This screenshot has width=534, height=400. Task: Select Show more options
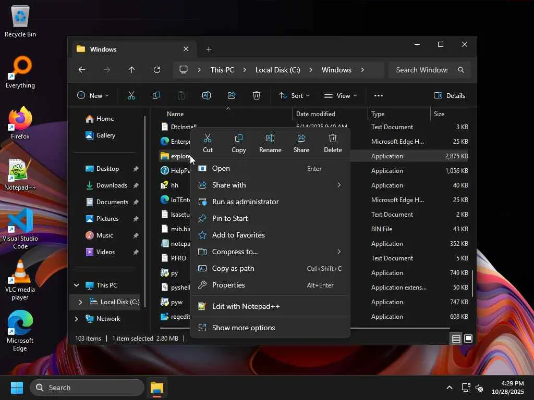point(243,328)
